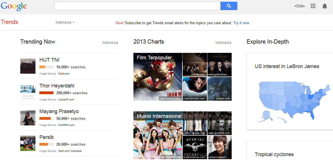Click the Try it now link

pyautogui.click(x=241, y=23)
